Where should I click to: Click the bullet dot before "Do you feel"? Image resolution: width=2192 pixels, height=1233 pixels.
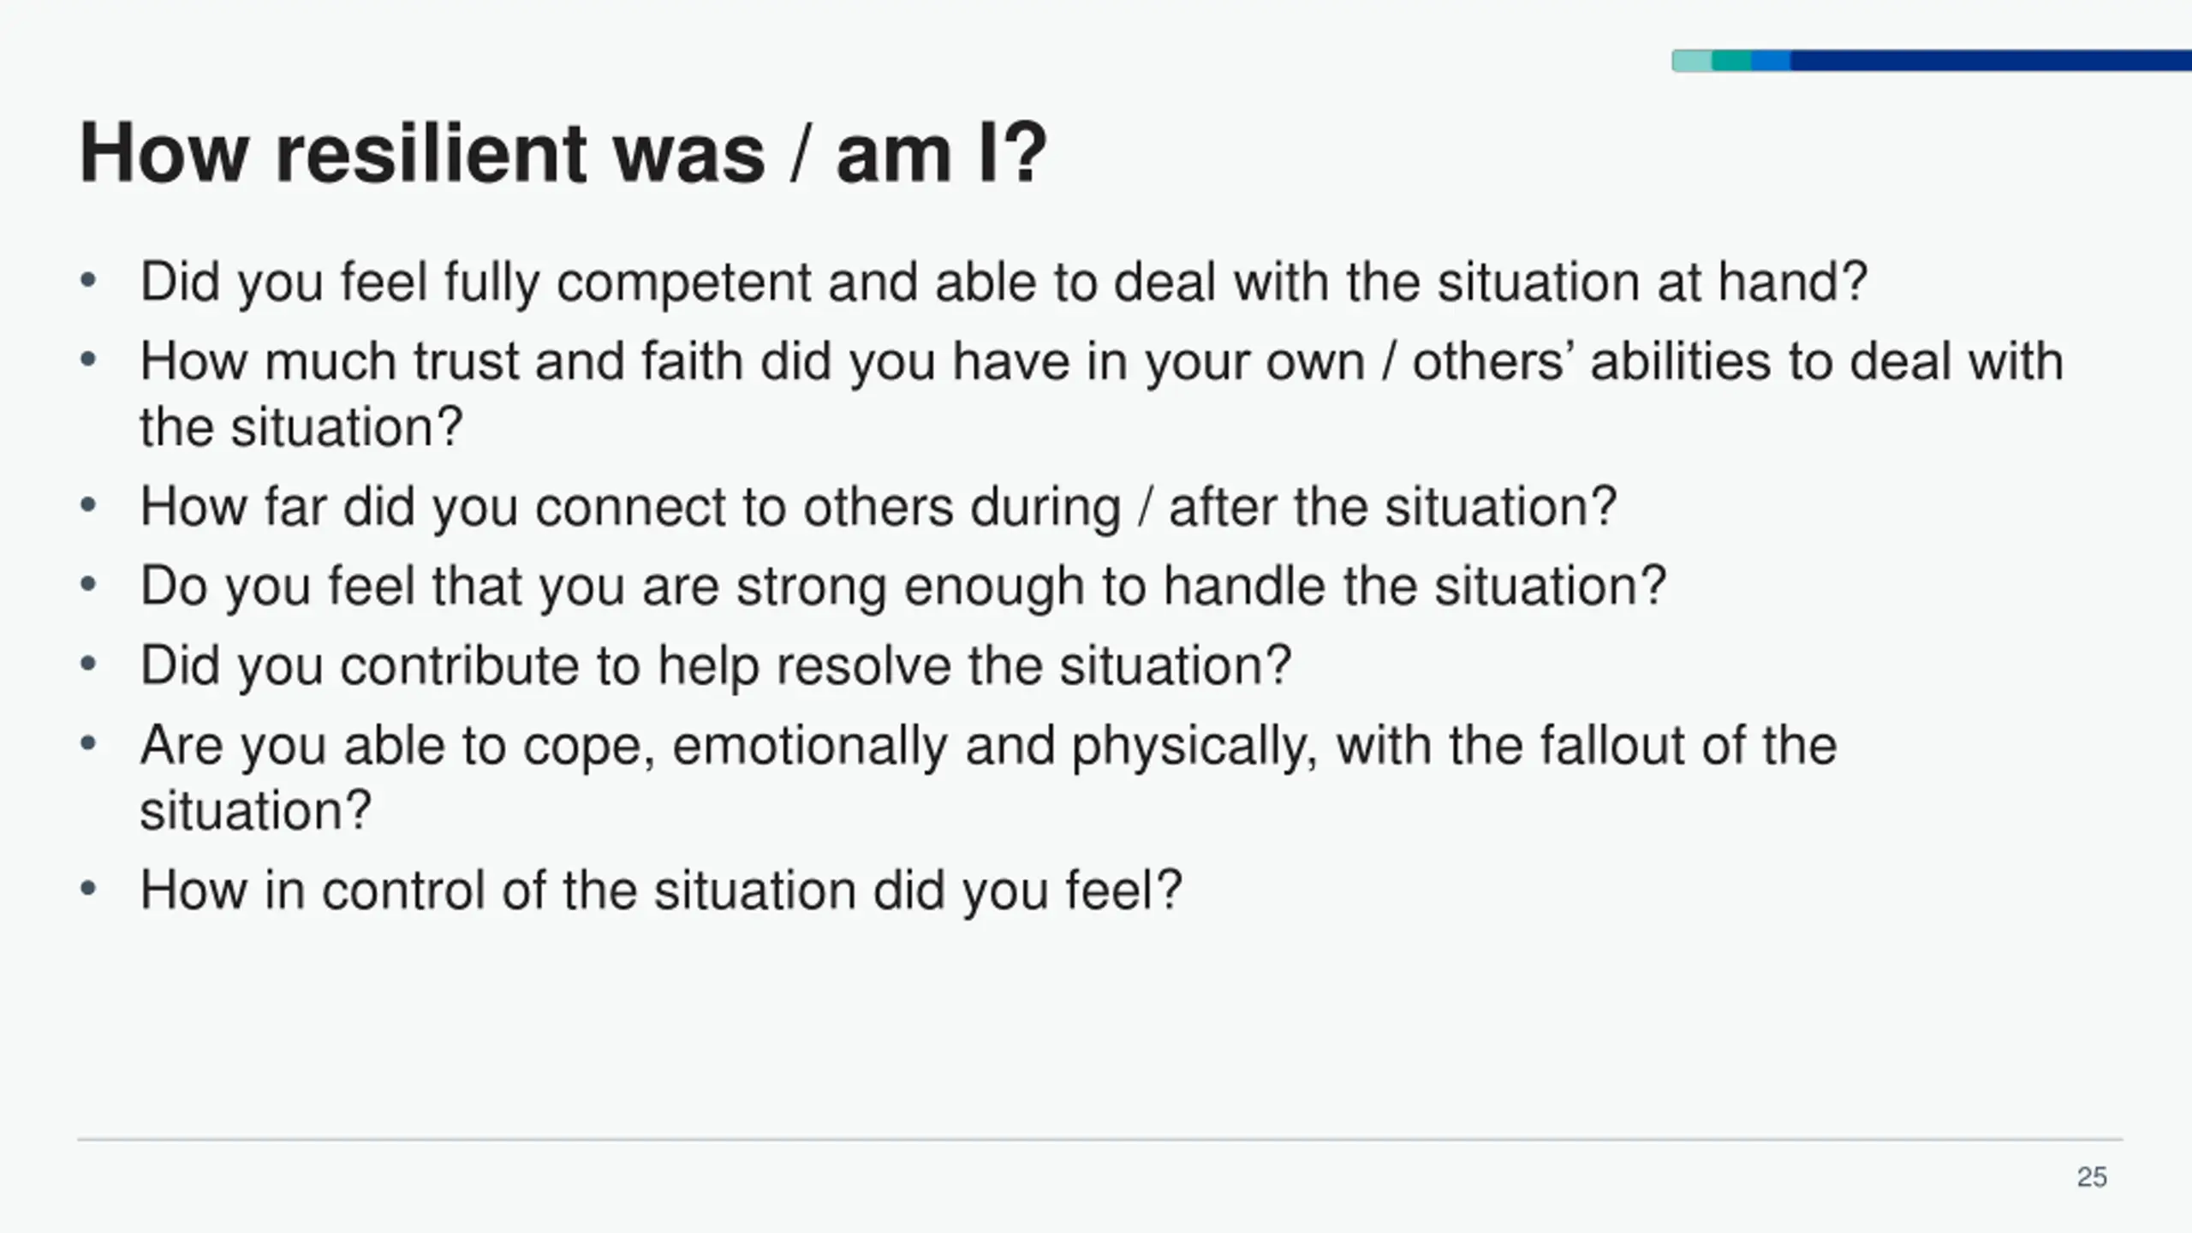coord(88,587)
